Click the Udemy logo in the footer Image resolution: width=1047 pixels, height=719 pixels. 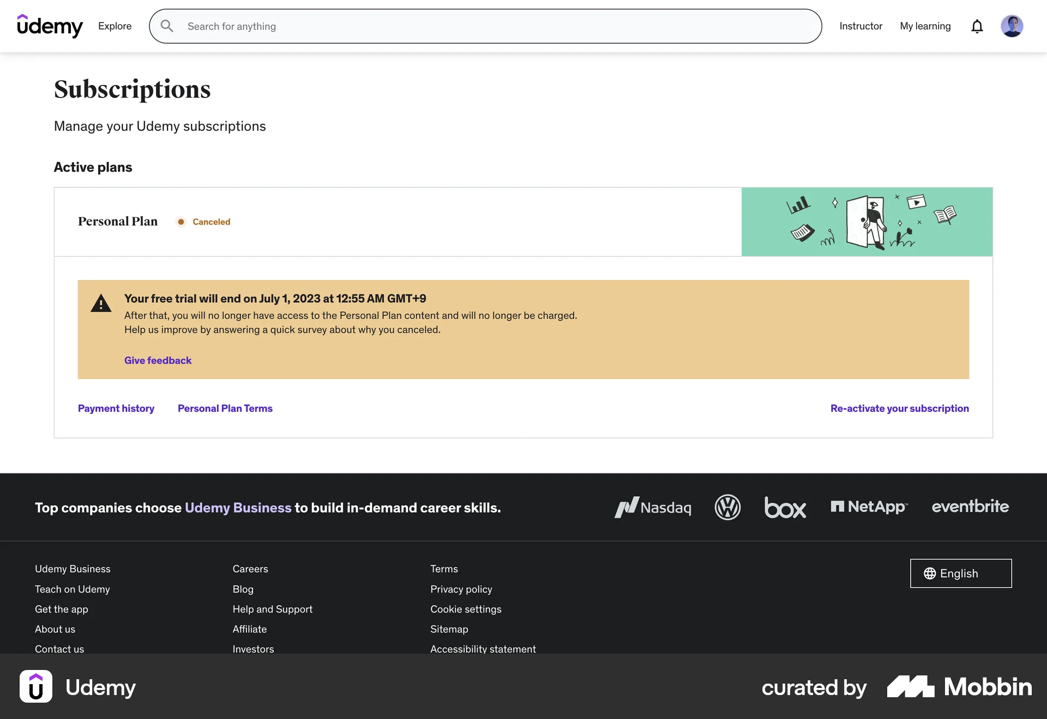pos(36,686)
